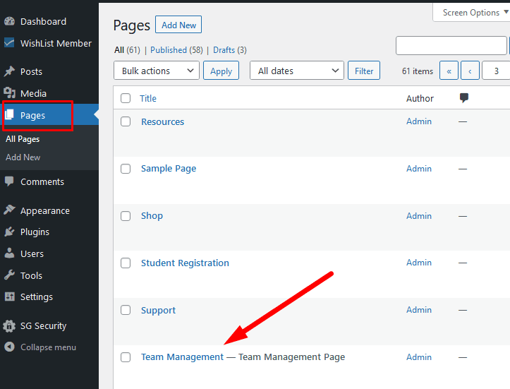The width and height of the screenshot is (510, 389).
Task: Open the Shop page link
Action: (152, 216)
